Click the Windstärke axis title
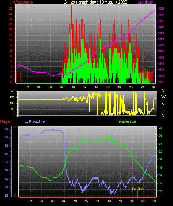 point(23,2)
